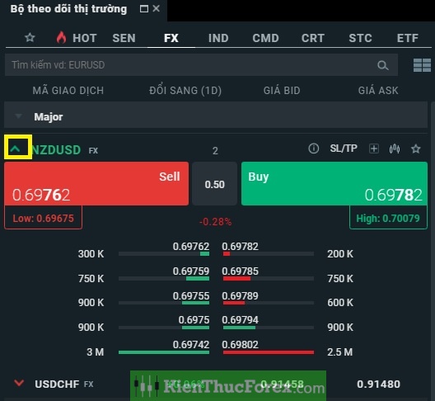Sort by GIÁ BID column header
This screenshot has width=435, height=401.
(282, 91)
